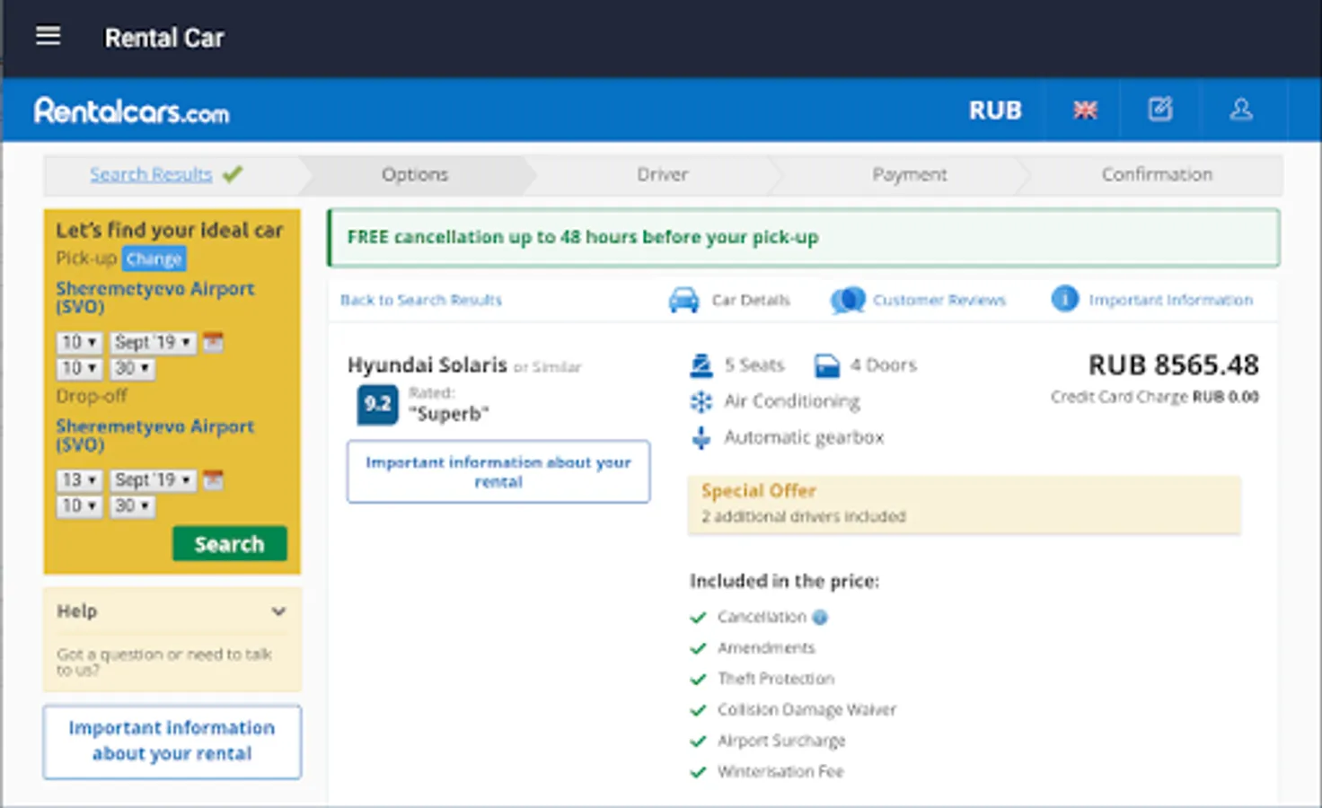1322x808 pixels.
Task: Click the pick-up Sheremetyevo Airport (SVO) location
Action: (155, 297)
